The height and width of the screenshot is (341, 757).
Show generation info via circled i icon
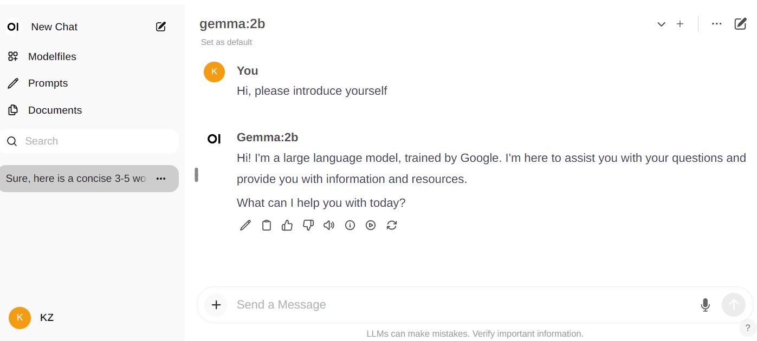(x=350, y=225)
